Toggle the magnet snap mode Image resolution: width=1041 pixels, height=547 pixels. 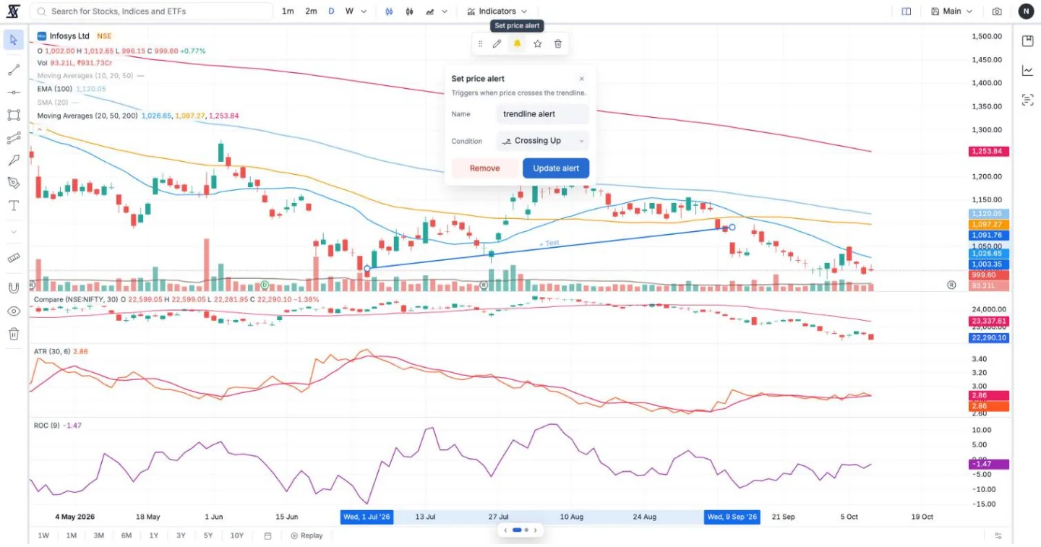tap(13, 288)
